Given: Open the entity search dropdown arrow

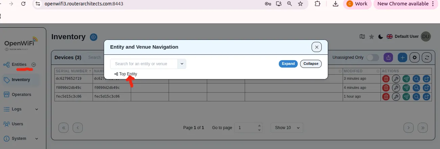Looking at the screenshot, I should [x=182, y=64].
